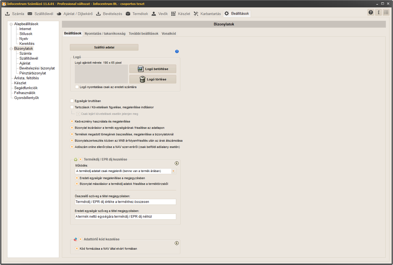The width and height of the screenshot is (393, 265).
Task: Click the Logó betöltése button
Action: (153, 69)
